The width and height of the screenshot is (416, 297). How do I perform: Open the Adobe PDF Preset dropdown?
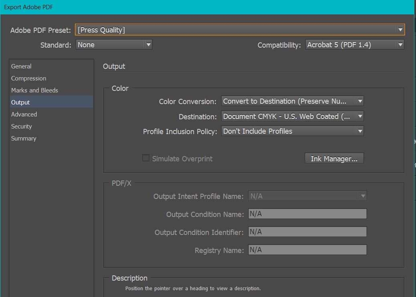coord(240,30)
